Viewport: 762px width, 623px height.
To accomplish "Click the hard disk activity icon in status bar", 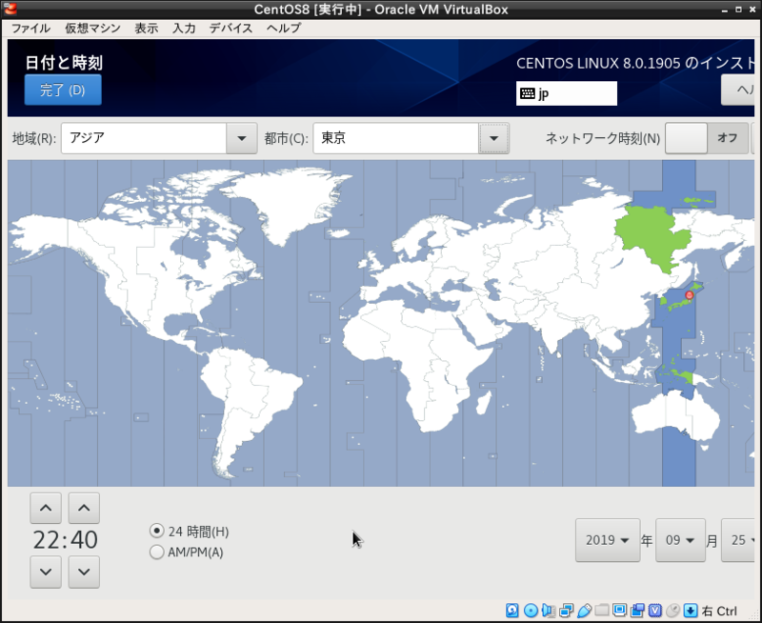I will coord(511,611).
